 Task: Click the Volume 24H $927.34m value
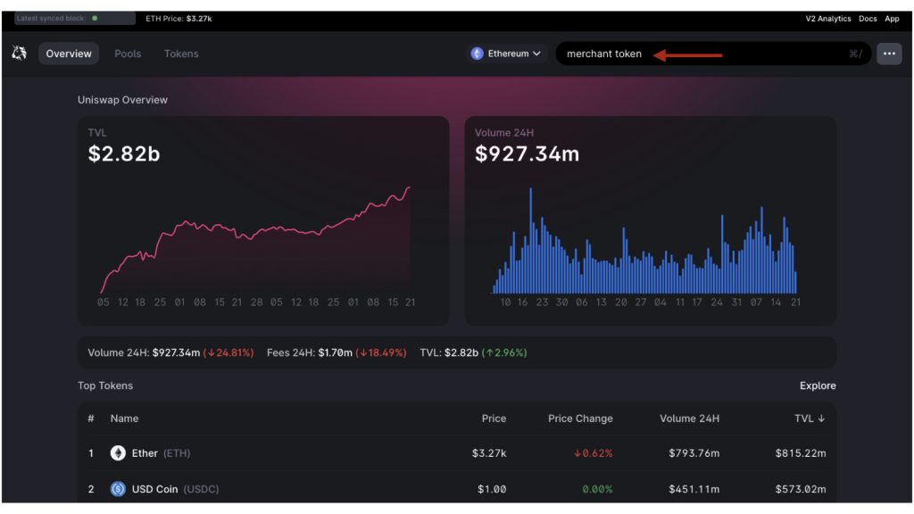527,153
